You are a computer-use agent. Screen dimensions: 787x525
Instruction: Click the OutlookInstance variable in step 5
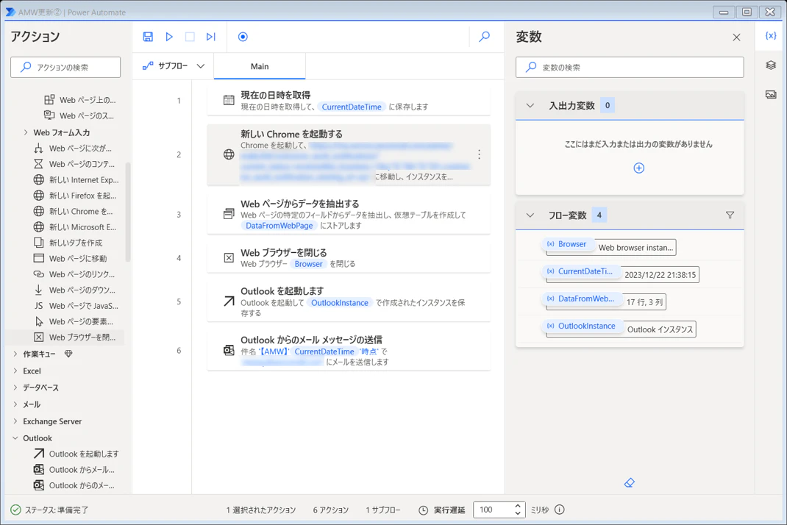(x=340, y=303)
